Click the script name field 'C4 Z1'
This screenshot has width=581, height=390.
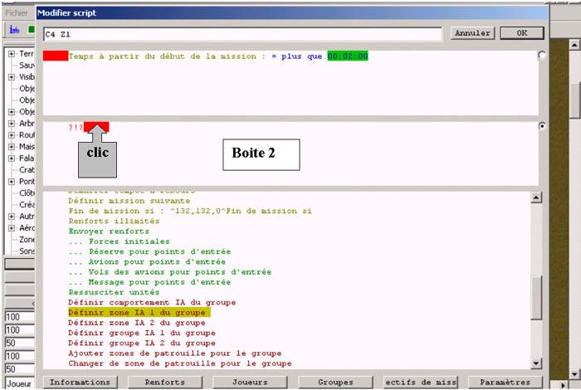coord(241,34)
